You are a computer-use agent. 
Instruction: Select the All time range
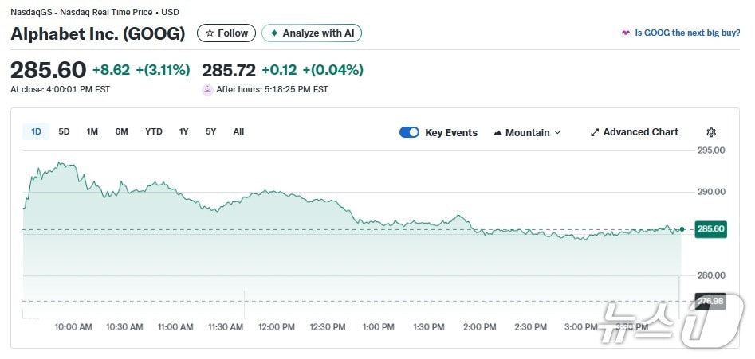[238, 131]
